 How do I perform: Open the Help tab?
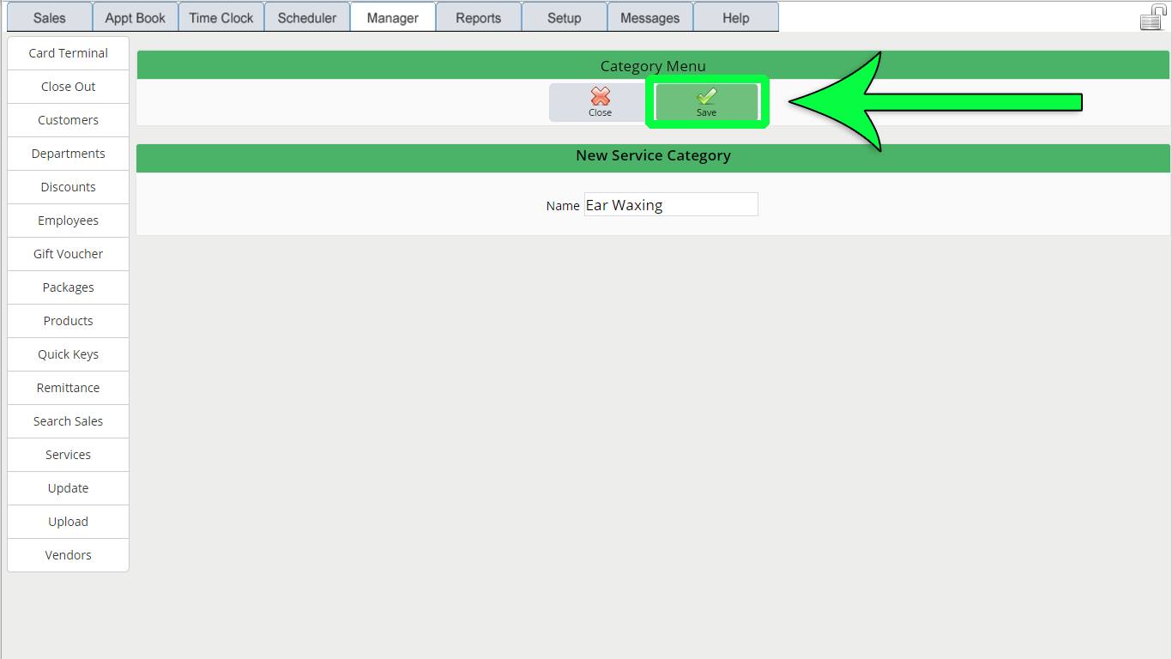click(736, 17)
